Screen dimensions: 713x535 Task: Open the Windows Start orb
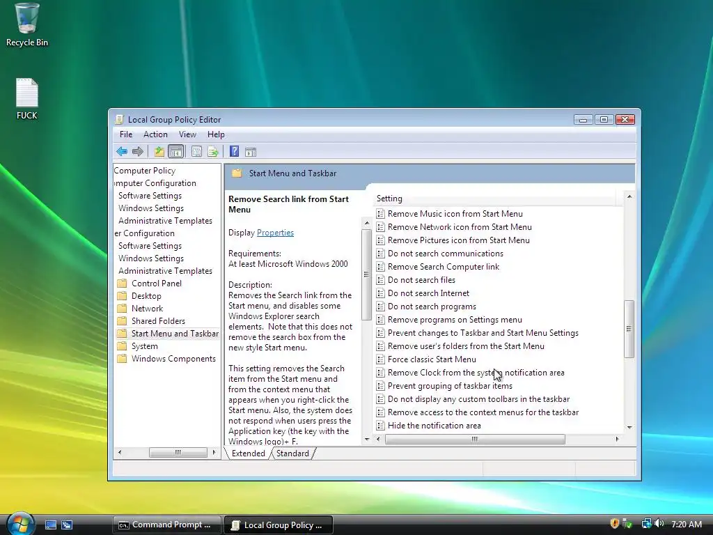[x=20, y=524]
